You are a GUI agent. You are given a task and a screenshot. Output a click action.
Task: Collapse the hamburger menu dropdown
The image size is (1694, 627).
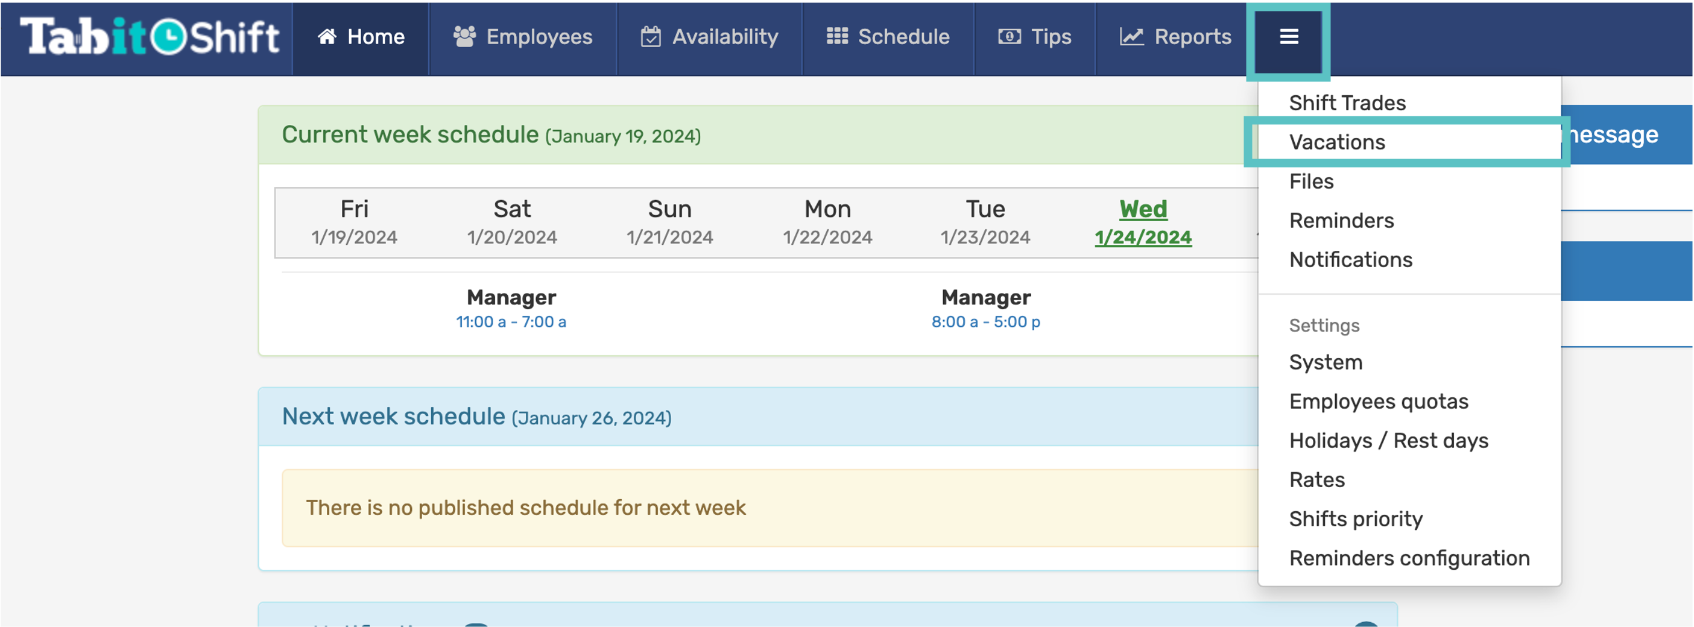click(1288, 37)
